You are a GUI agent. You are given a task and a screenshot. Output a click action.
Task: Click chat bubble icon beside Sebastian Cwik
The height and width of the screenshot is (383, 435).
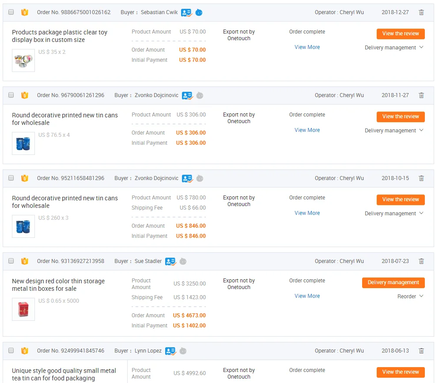[x=199, y=12]
